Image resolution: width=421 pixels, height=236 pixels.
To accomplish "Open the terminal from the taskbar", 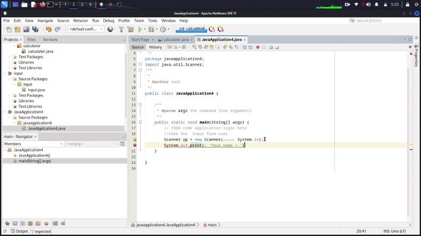I will click(x=50, y=5).
